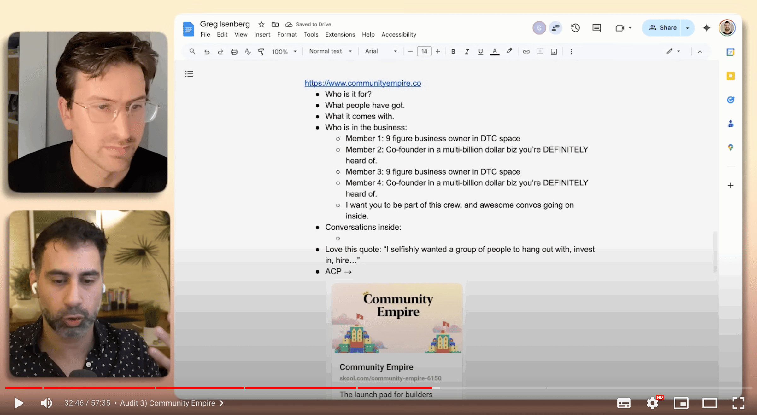Click the insert image icon

[x=554, y=51]
